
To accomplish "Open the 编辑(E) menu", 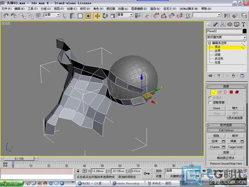I will [x=19, y=9].
